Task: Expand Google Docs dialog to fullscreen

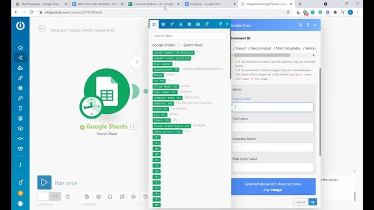Action: pyautogui.click(x=300, y=25)
